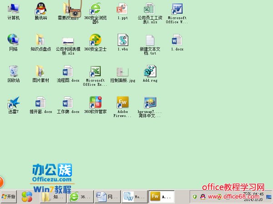Select 控制面板.jpg image file
The image size is (273, 204).
click(x=122, y=75)
